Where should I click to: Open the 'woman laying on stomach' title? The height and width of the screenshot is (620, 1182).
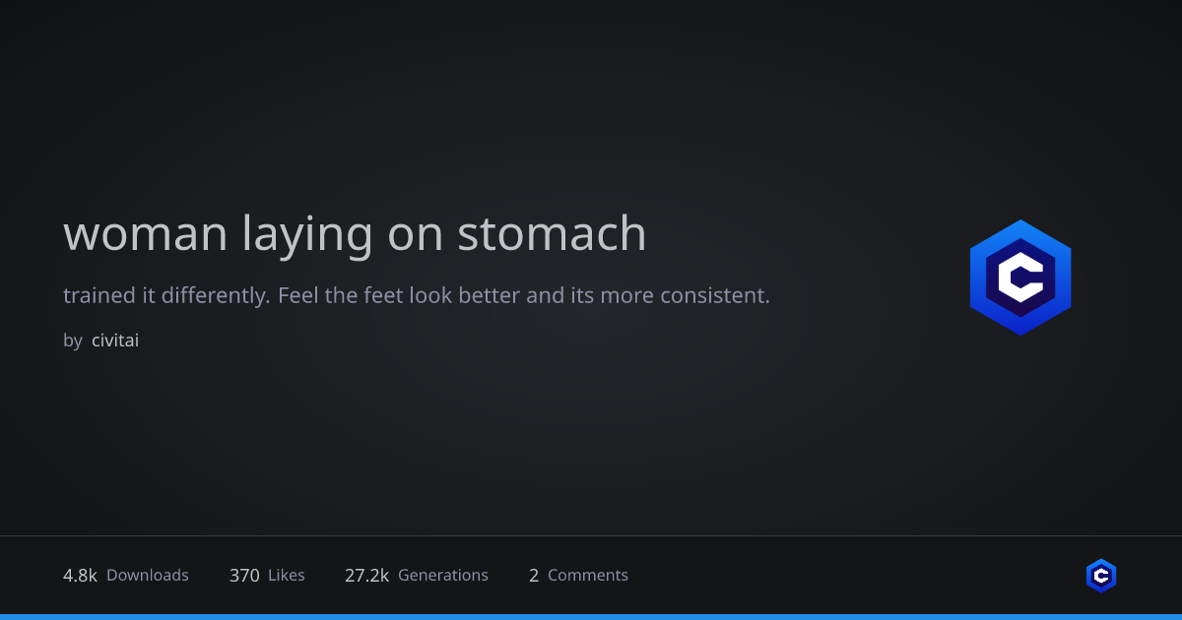[x=355, y=235]
